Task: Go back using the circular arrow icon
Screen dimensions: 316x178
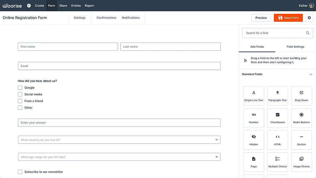Action: pyautogui.click(x=29, y=6)
